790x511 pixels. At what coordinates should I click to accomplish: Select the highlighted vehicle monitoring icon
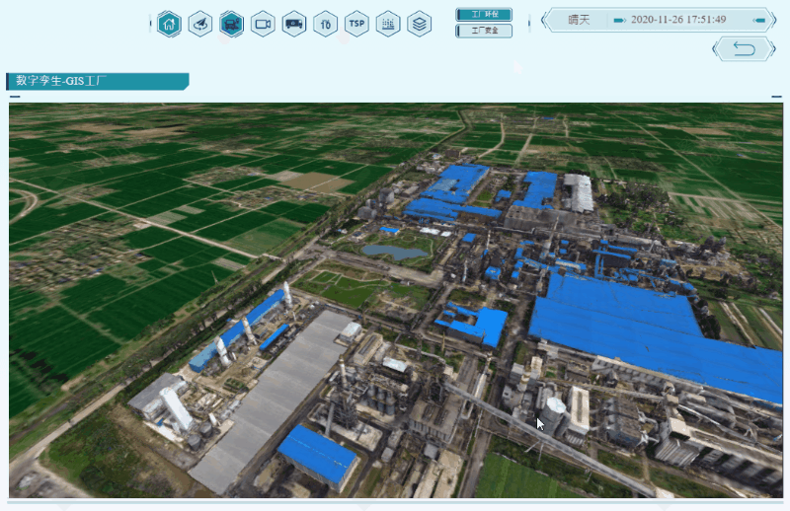tap(231, 24)
